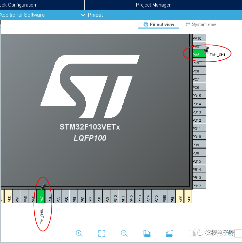
Task: Select pin PA8 on right side
Action: coord(199,54)
